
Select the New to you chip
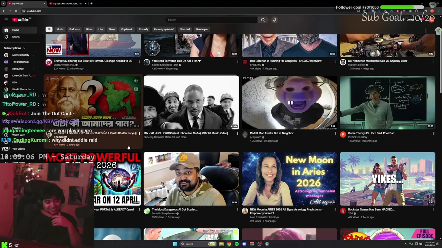coord(202,29)
